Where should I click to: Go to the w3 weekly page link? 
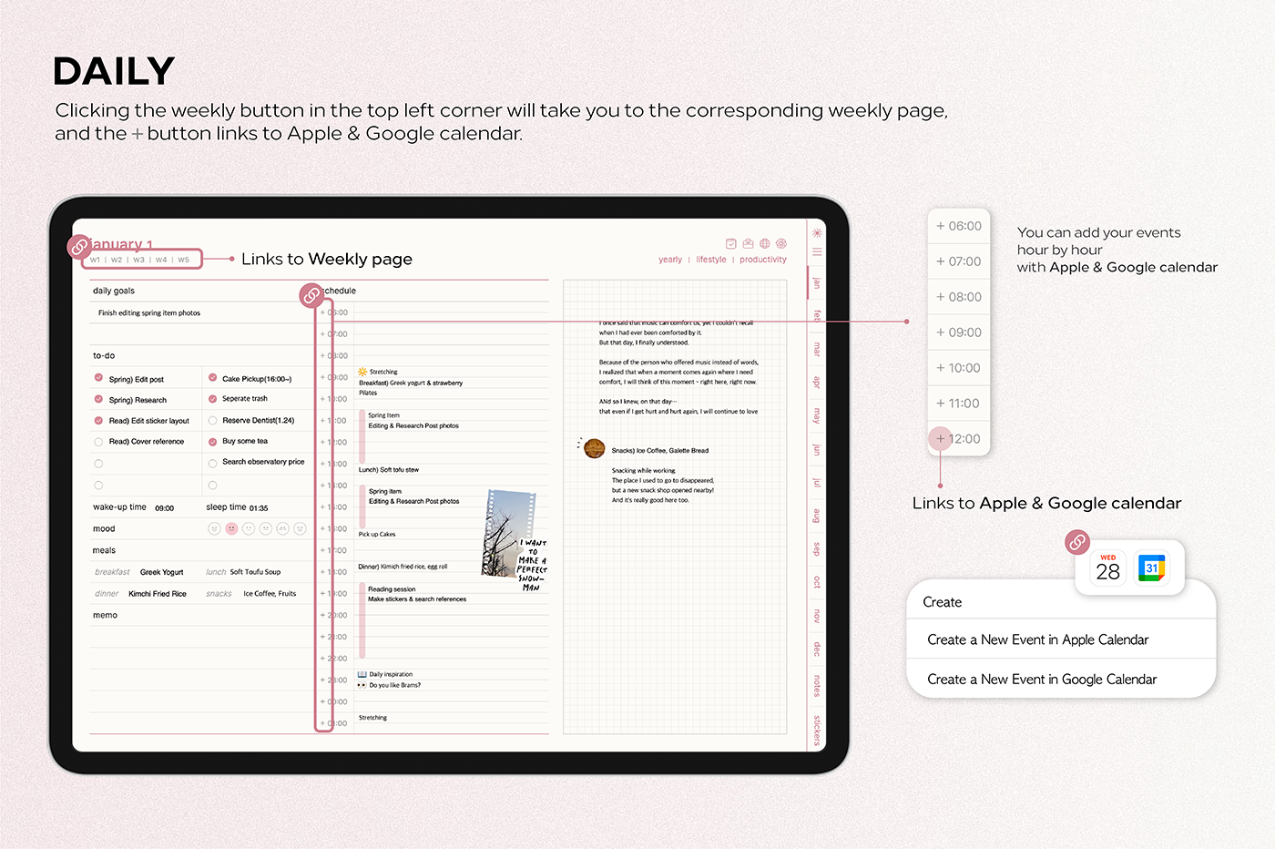139,260
